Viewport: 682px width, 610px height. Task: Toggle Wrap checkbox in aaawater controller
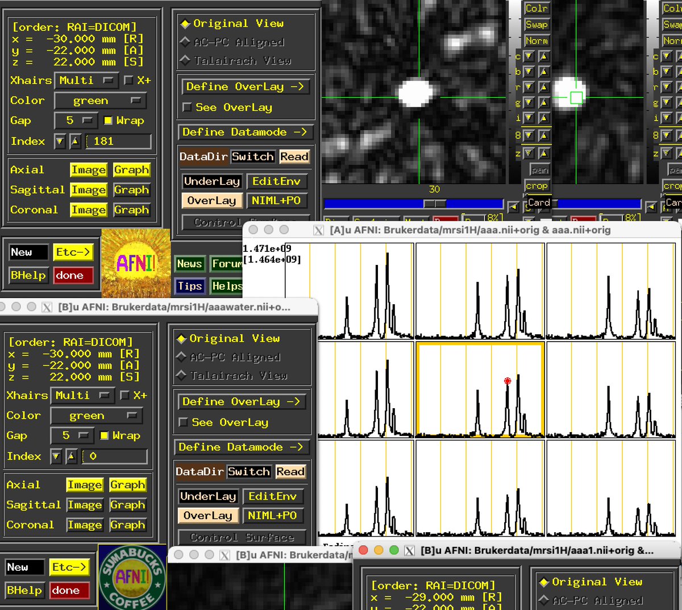coord(120,435)
